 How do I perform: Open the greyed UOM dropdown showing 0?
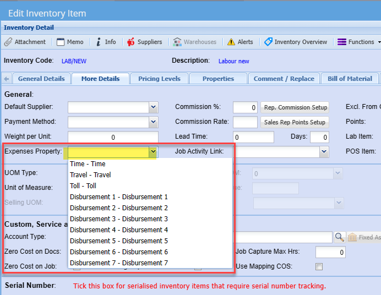click(338, 173)
